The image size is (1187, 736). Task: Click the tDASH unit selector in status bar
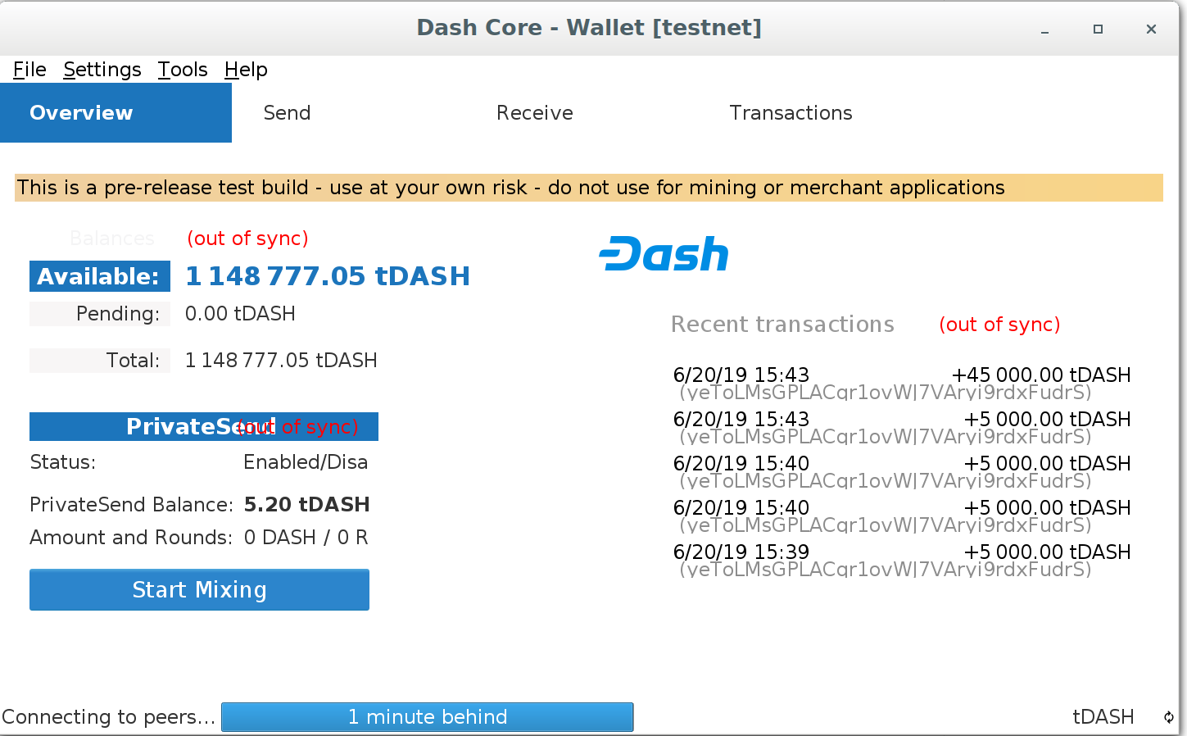[x=1103, y=717]
